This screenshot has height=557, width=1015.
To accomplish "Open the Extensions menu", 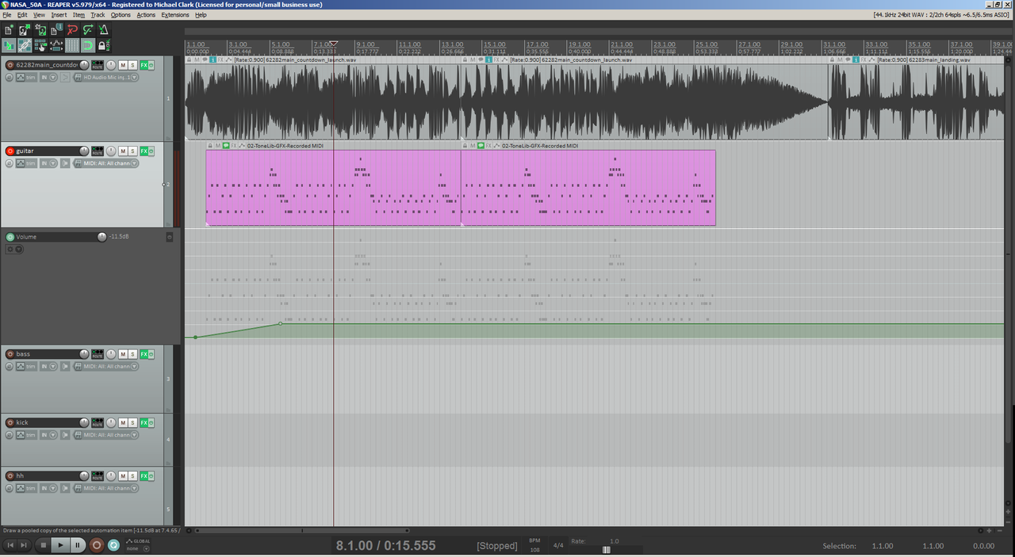I will tap(175, 15).
